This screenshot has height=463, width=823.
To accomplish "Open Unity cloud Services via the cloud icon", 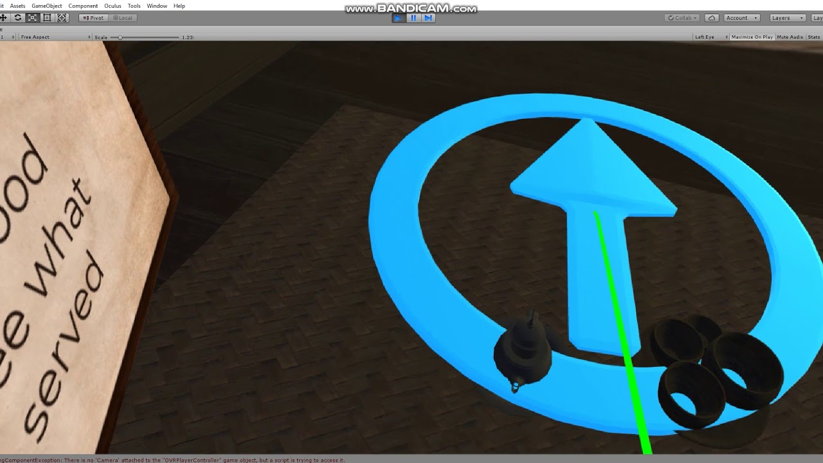I will point(712,18).
